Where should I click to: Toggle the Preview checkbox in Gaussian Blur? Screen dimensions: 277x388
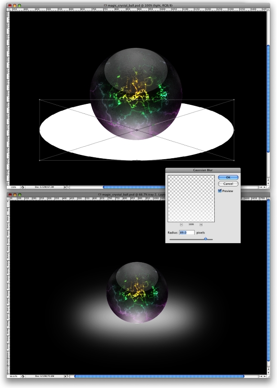tap(220, 191)
